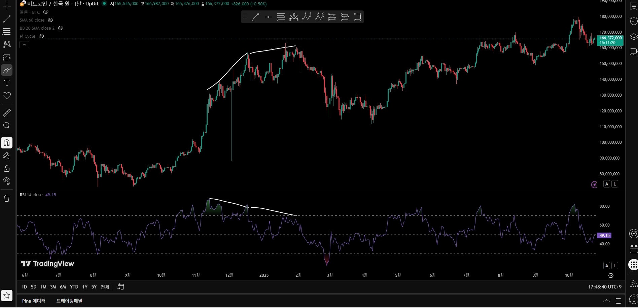The width and height of the screenshot is (638, 308).
Task: Collapse the indicator legend chevron
Action: (x=24, y=44)
